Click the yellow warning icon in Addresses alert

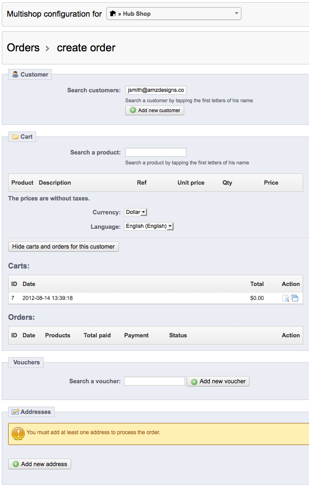(18, 433)
